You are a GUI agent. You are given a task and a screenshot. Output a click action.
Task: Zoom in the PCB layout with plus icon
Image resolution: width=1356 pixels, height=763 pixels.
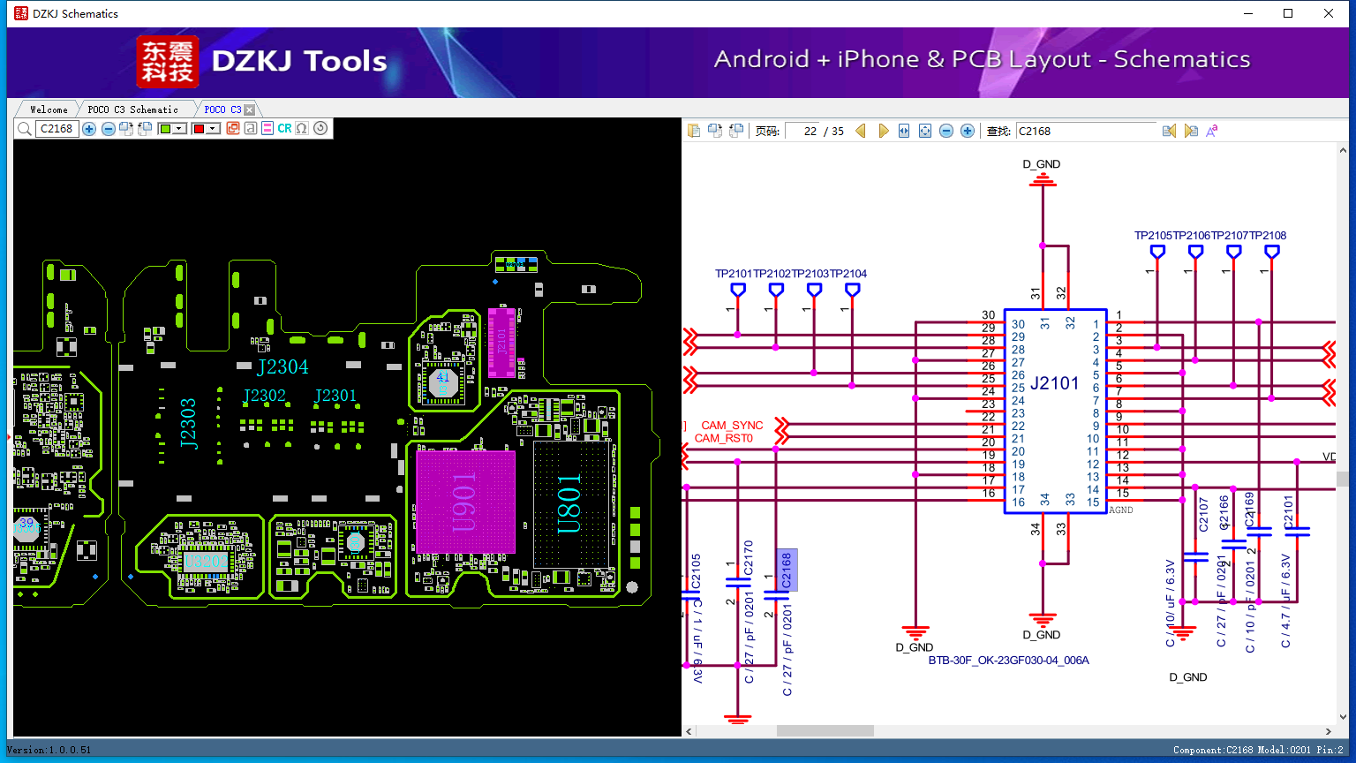[89, 129]
